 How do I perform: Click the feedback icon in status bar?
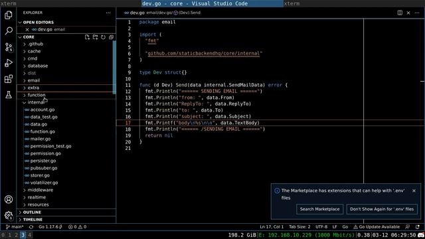pyautogui.click(x=408, y=227)
